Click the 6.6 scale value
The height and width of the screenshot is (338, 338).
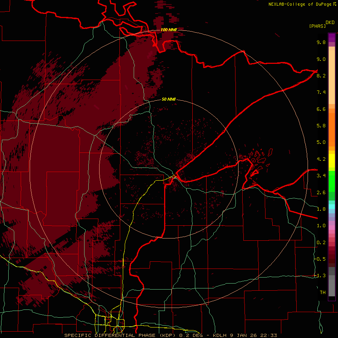coord(321,109)
